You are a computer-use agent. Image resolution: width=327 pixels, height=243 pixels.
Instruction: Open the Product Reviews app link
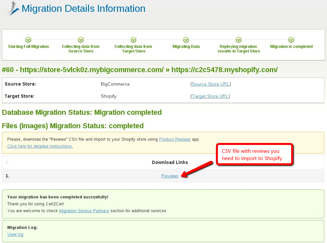pyautogui.click(x=175, y=139)
